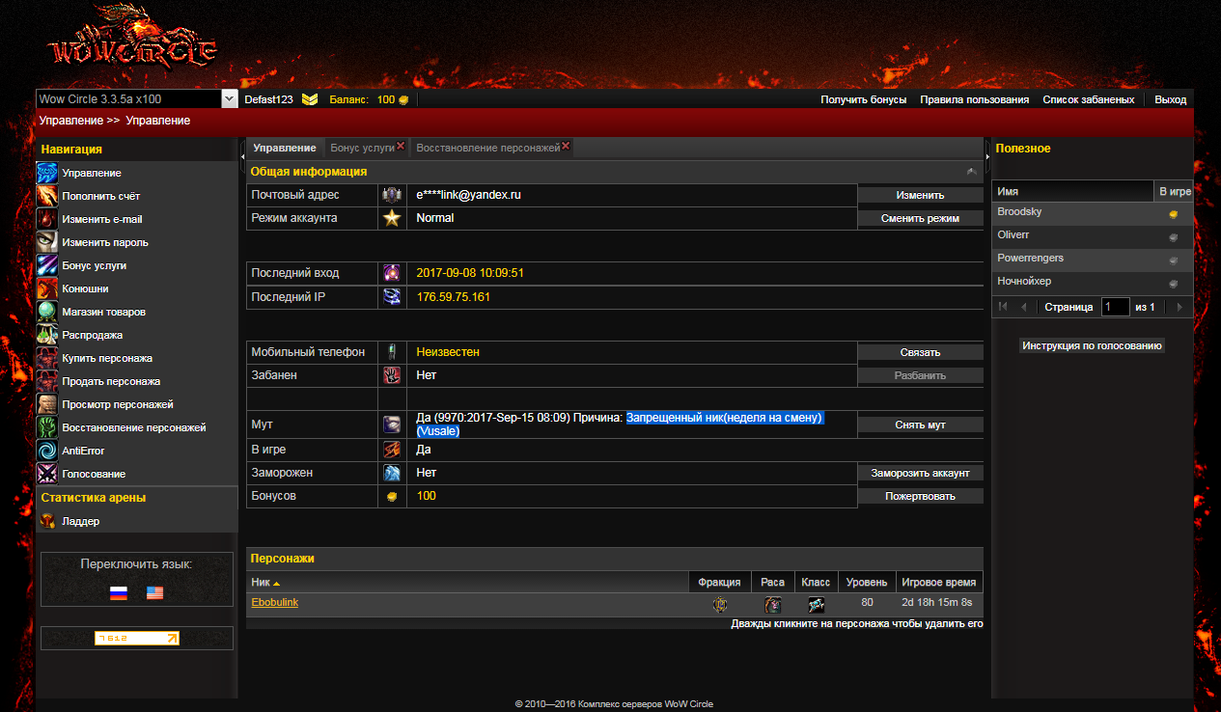1221x712 pixels.
Task: Click the AntiError swirl icon
Action: (47, 451)
